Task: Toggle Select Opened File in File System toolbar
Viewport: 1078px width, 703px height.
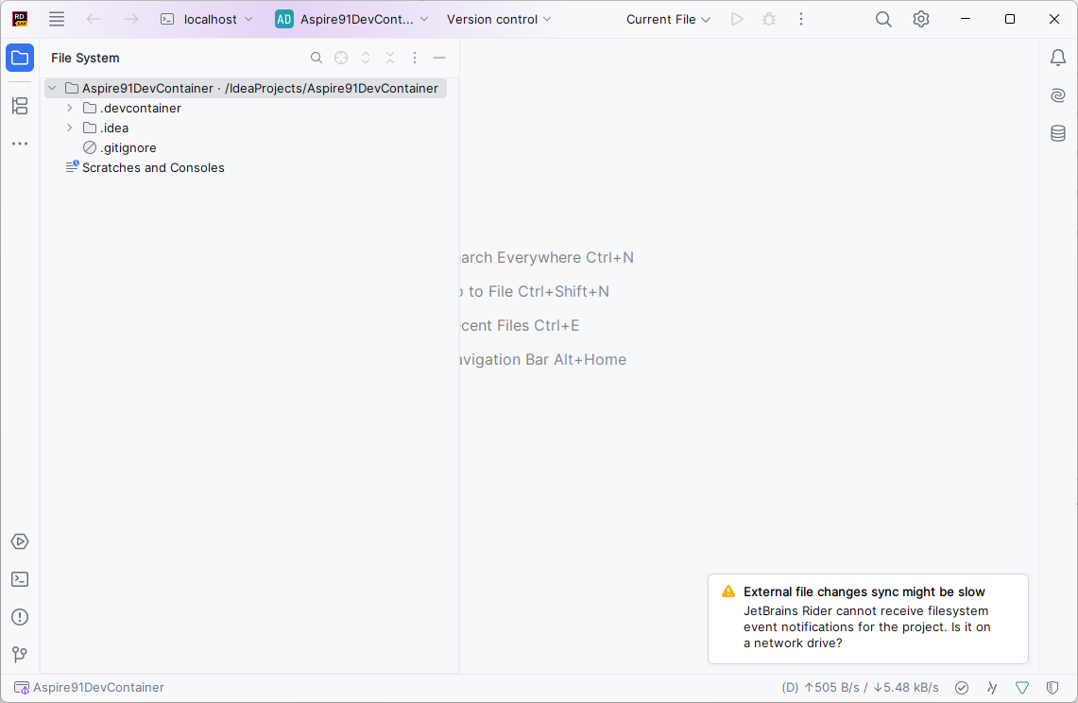Action: click(340, 58)
